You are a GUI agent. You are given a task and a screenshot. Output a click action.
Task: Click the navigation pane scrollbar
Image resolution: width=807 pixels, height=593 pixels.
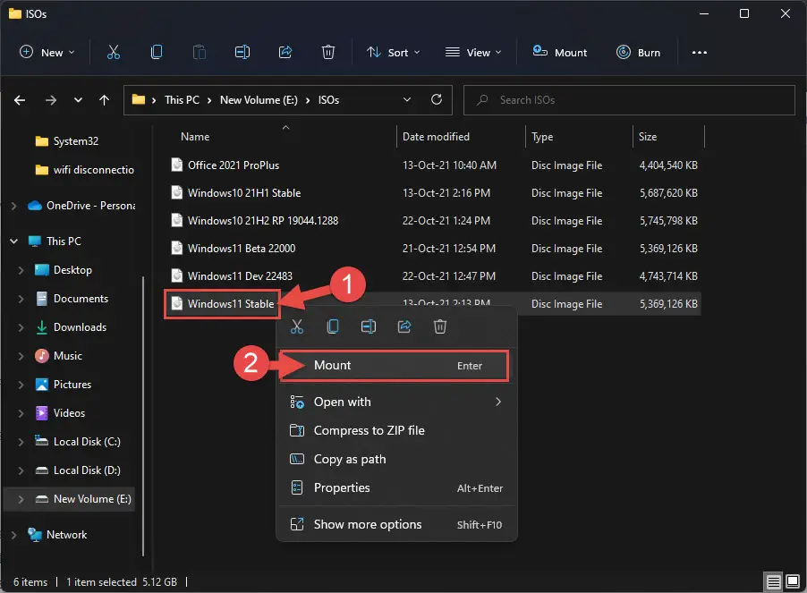pyautogui.click(x=142, y=417)
